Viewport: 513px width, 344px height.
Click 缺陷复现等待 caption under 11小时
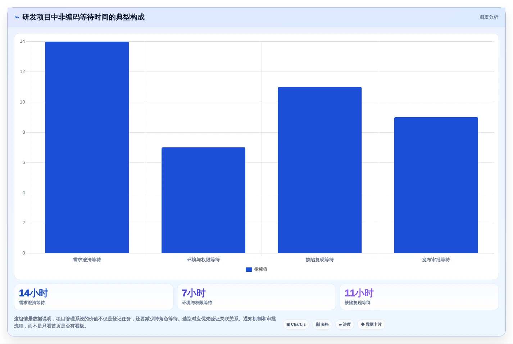(358, 303)
